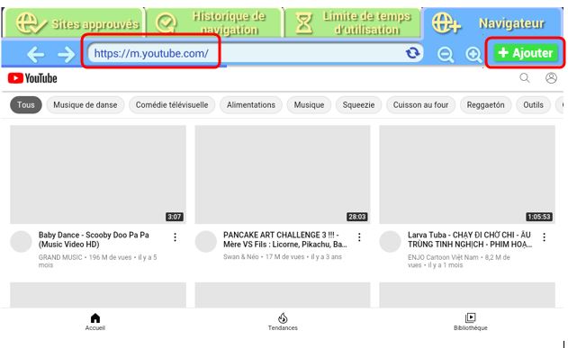Image resolution: width=568 pixels, height=348 pixels.
Task: Filter by Musique de danse chip
Action: coord(86,105)
